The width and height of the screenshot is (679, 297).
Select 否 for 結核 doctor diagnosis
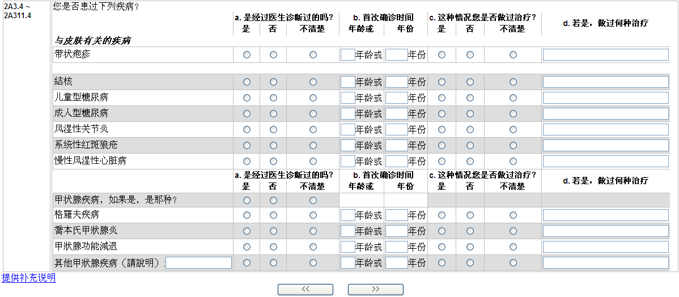pos(273,82)
